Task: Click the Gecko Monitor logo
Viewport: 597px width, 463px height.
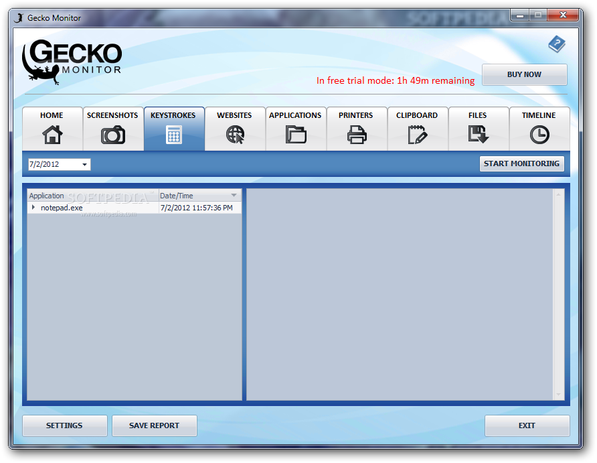Action: pyautogui.click(x=72, y=62)
